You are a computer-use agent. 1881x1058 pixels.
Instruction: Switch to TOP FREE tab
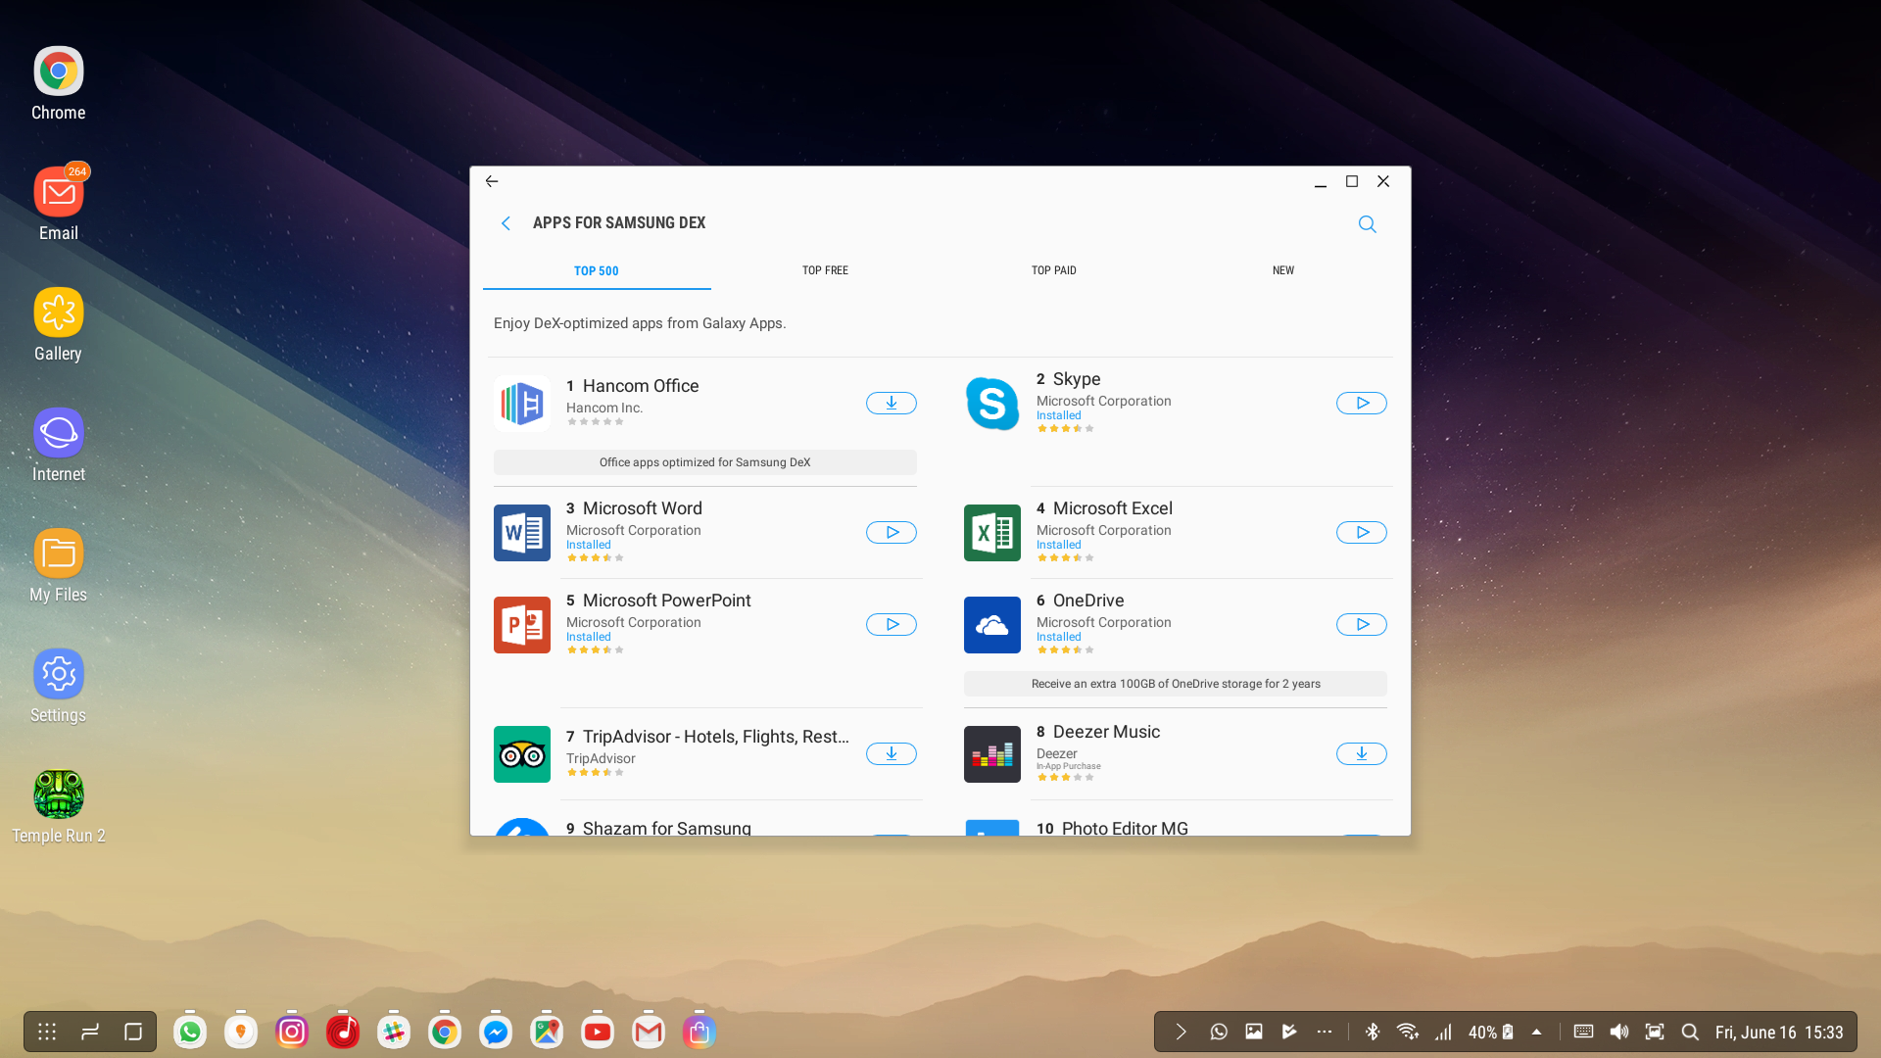point(825,270)
